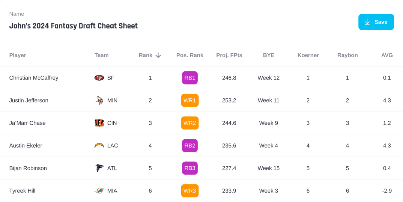Select the purple RB1 position badge

[190, 78]
